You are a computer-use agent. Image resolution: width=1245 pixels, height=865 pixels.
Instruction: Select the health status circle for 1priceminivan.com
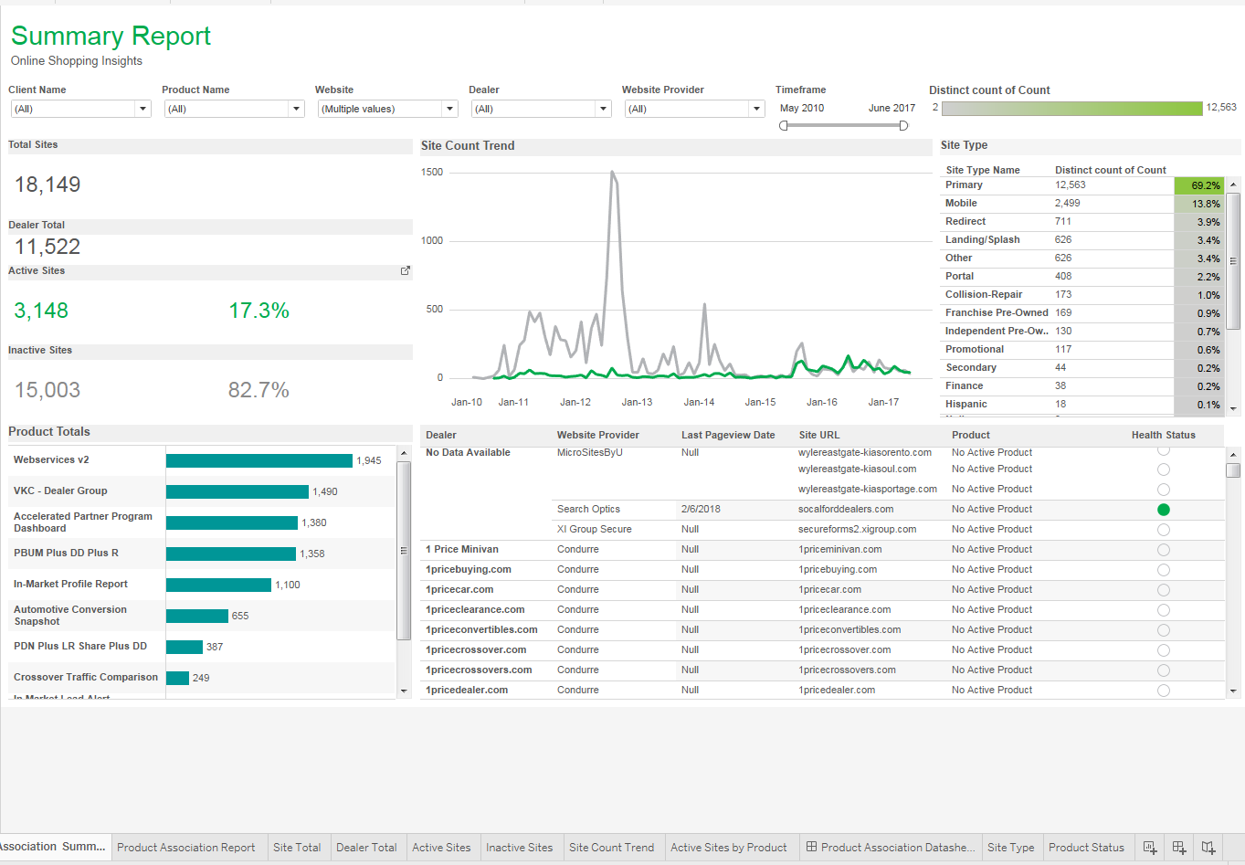[1164, 550]
